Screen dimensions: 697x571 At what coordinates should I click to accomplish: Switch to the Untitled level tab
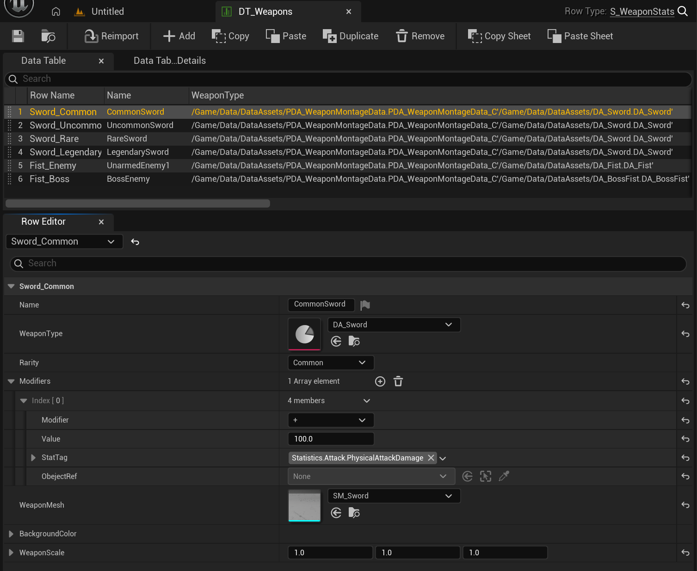click(99, 12)
